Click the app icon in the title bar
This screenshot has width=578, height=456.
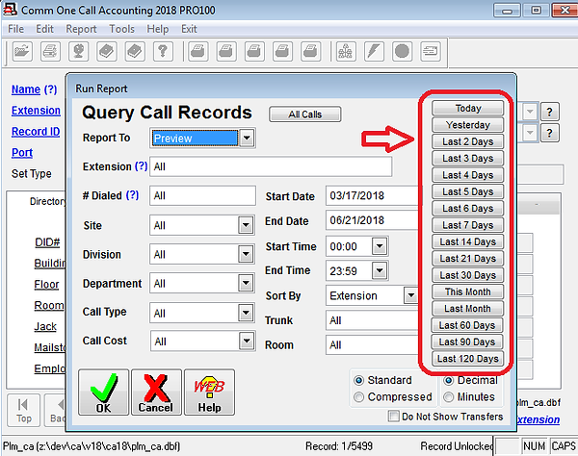10,10
